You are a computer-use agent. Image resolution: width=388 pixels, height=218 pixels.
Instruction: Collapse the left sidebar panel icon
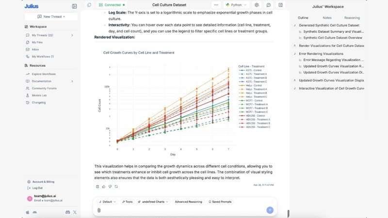(74, 6)
